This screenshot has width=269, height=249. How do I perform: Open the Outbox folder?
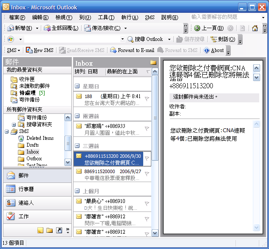pos(34,159)
